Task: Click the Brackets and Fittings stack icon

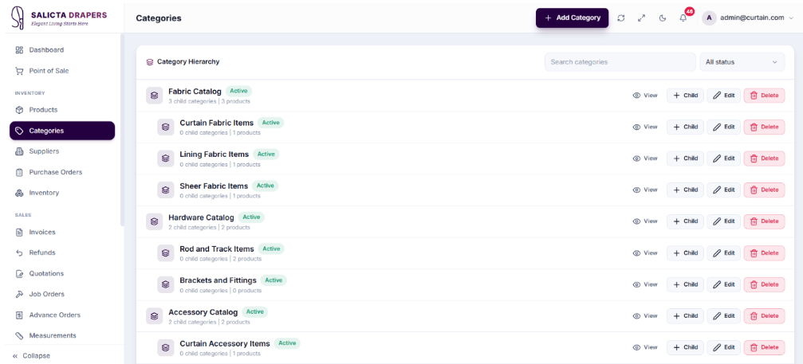Action: pos(165,284)
